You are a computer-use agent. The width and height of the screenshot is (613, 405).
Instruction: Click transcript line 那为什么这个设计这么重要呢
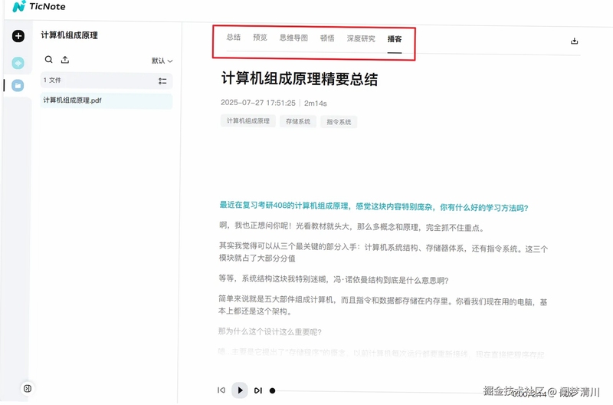[270, 332]
